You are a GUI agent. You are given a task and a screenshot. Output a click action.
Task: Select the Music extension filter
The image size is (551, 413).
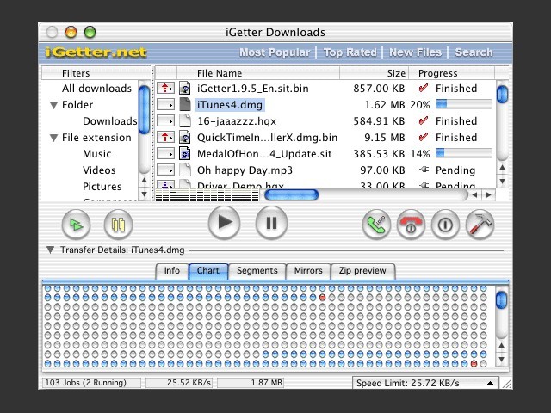97,154
